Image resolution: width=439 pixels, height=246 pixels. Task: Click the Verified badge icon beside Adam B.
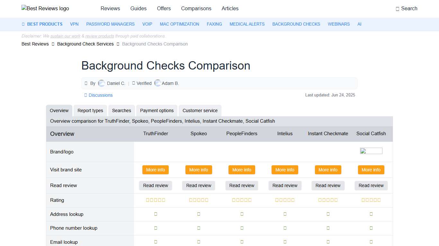click(133, 83)
